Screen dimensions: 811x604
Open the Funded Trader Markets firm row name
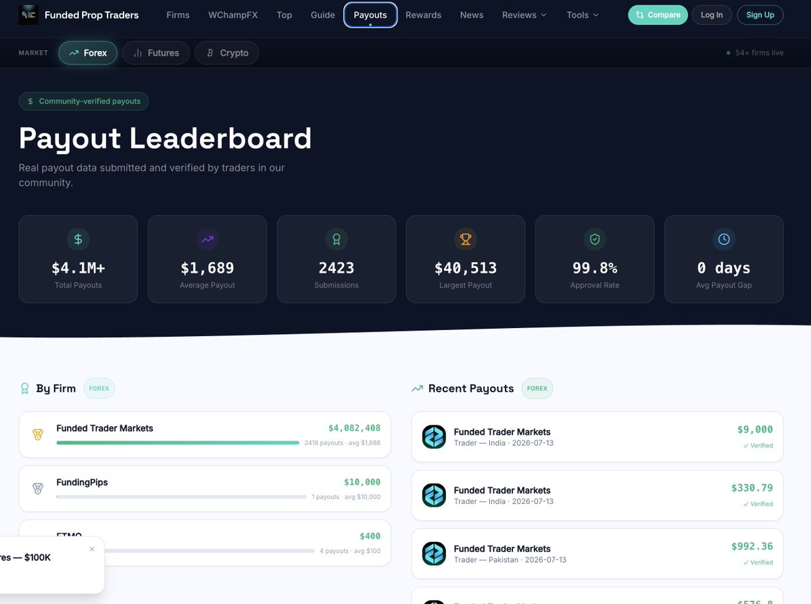coord(105,428)
